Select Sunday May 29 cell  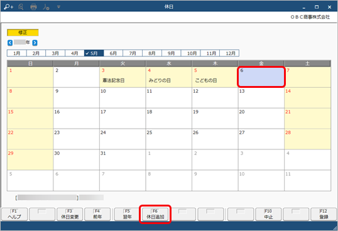tap(30, 159)
